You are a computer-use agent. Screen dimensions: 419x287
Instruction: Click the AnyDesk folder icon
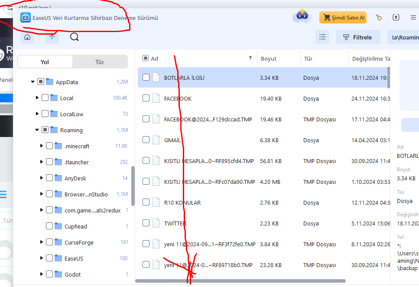pos(58,178)
